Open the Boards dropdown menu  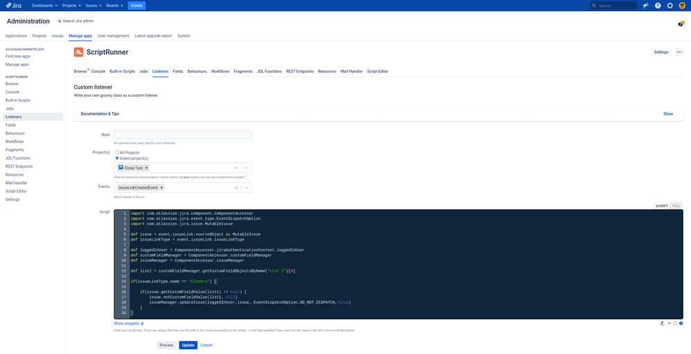pos(114,6)
